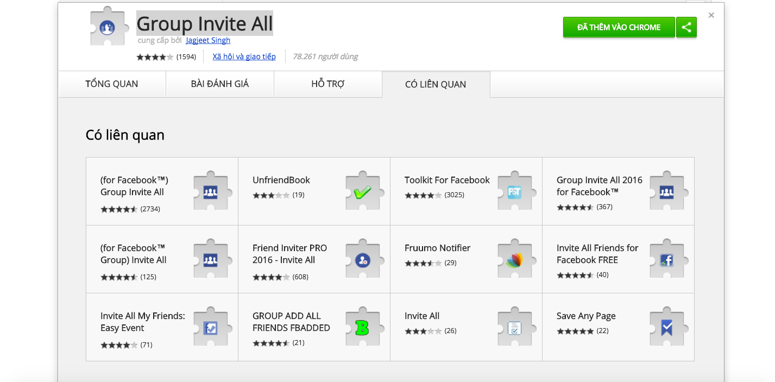Image resolution: width=775 pixels, height=382 pixels.
Task: Open the HỖ TRỢ tab
Action: [328, 84]
